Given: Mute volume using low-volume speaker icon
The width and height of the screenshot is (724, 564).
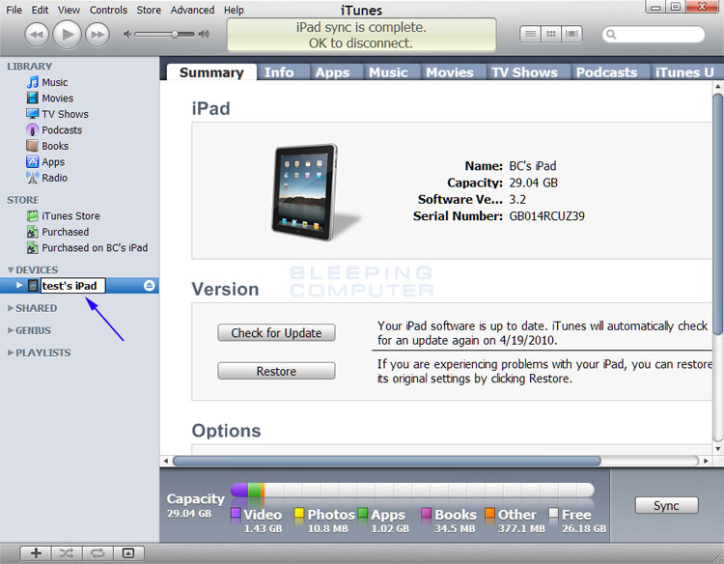Looking at the screenshot, I should pos(127,34).
